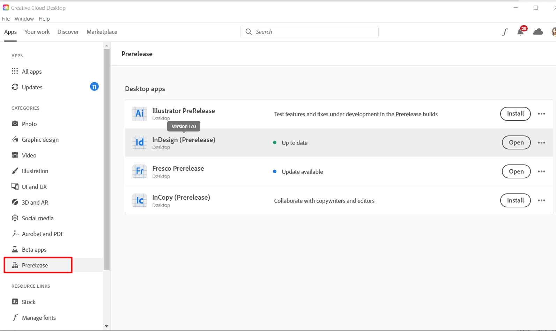Select the Social media icon
Image resolution: width=556 pixels, height=331 pixels.
point(15,218)
